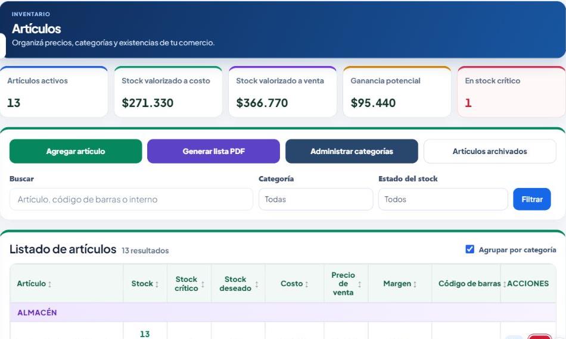Sort by Stock deseado column
Viewport: 566px width, 339px height.
pyautogui.click(x=238, y=284)
